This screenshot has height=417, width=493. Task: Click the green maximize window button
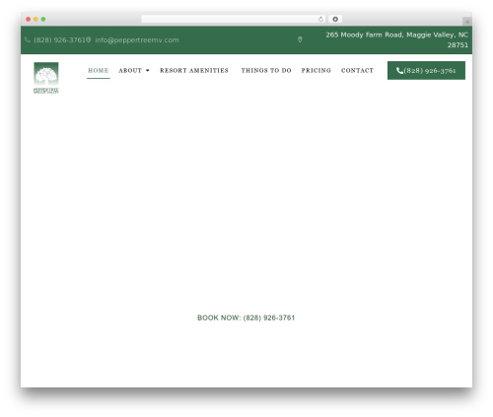pos(43,19)
